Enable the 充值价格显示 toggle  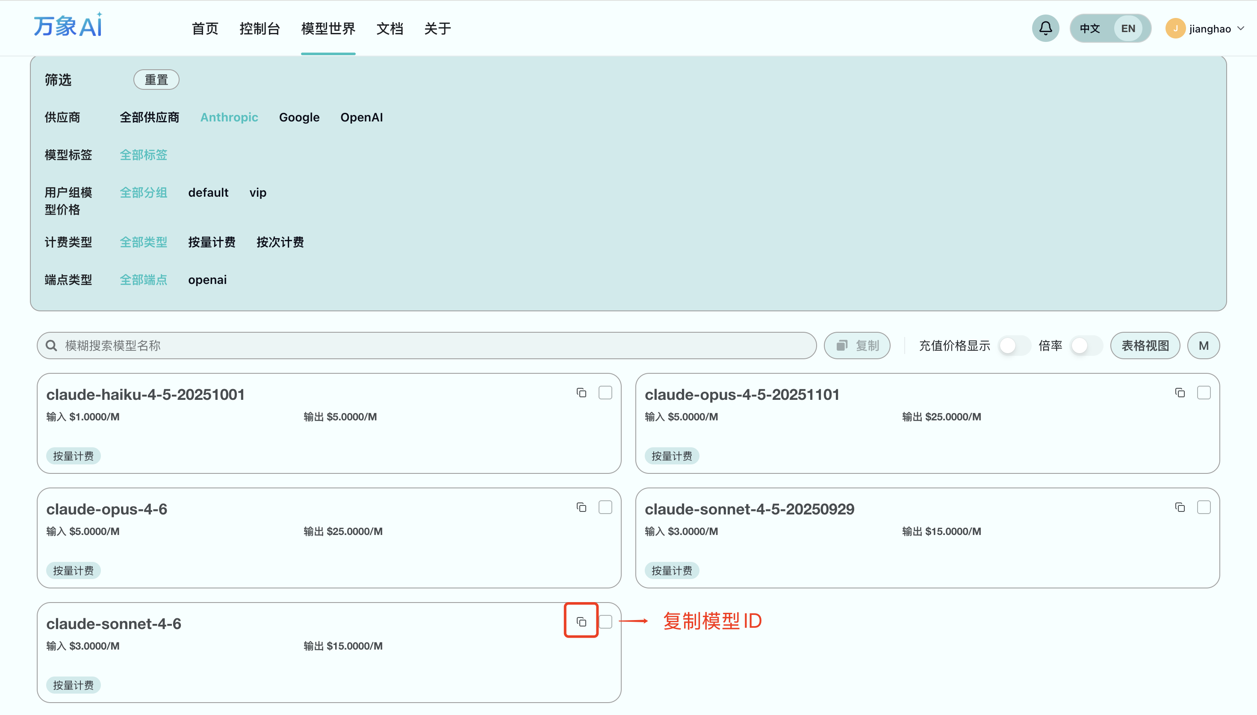(x=1014, y=346)
